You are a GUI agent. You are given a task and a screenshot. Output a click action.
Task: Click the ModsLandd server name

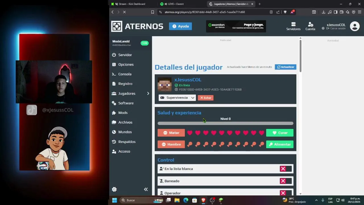(x=121, y=41)
